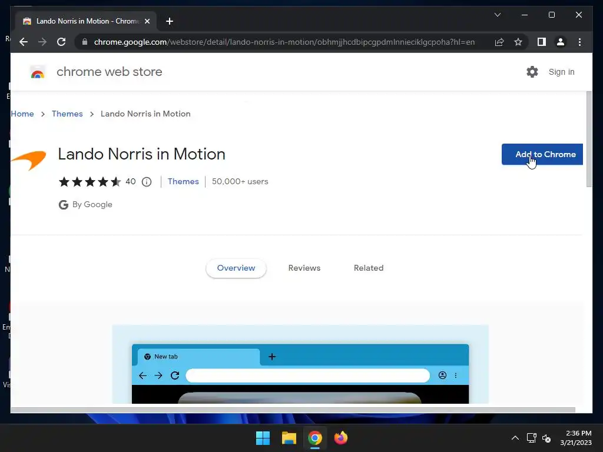This screenshot has height=452, width=603.
Task: Launch Firefox from the taskbar
Action: tap(341, 438)
